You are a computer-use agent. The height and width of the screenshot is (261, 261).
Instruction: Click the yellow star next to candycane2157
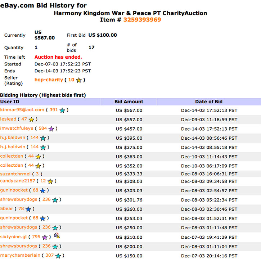50,181
